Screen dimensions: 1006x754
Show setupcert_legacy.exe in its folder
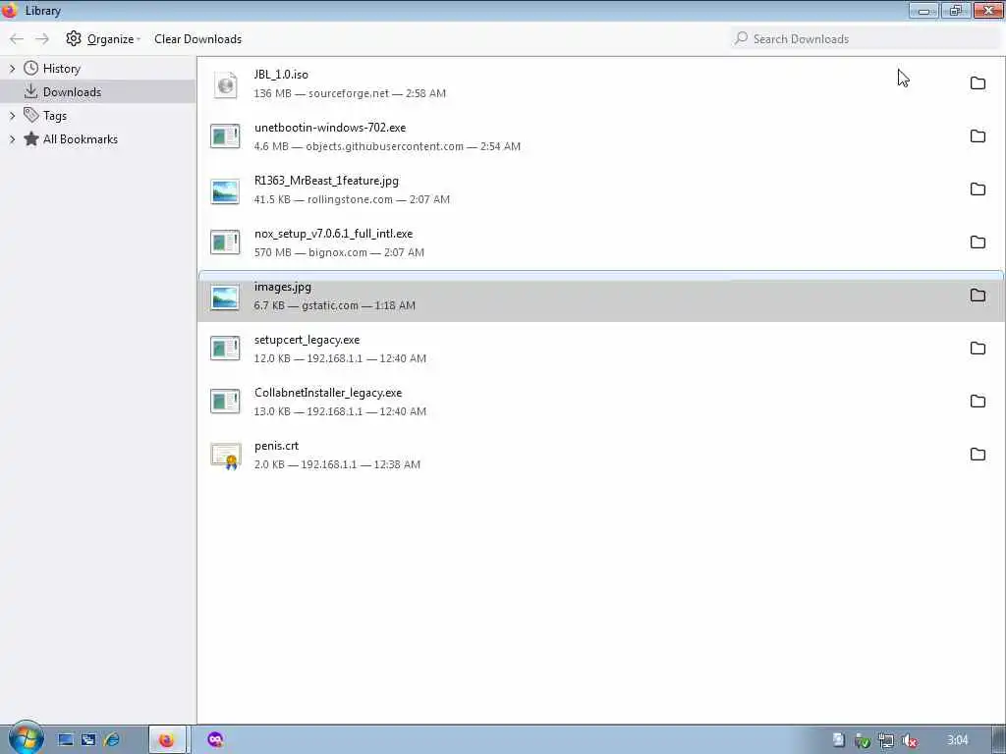pyautogui.click(x=978, y=349)
